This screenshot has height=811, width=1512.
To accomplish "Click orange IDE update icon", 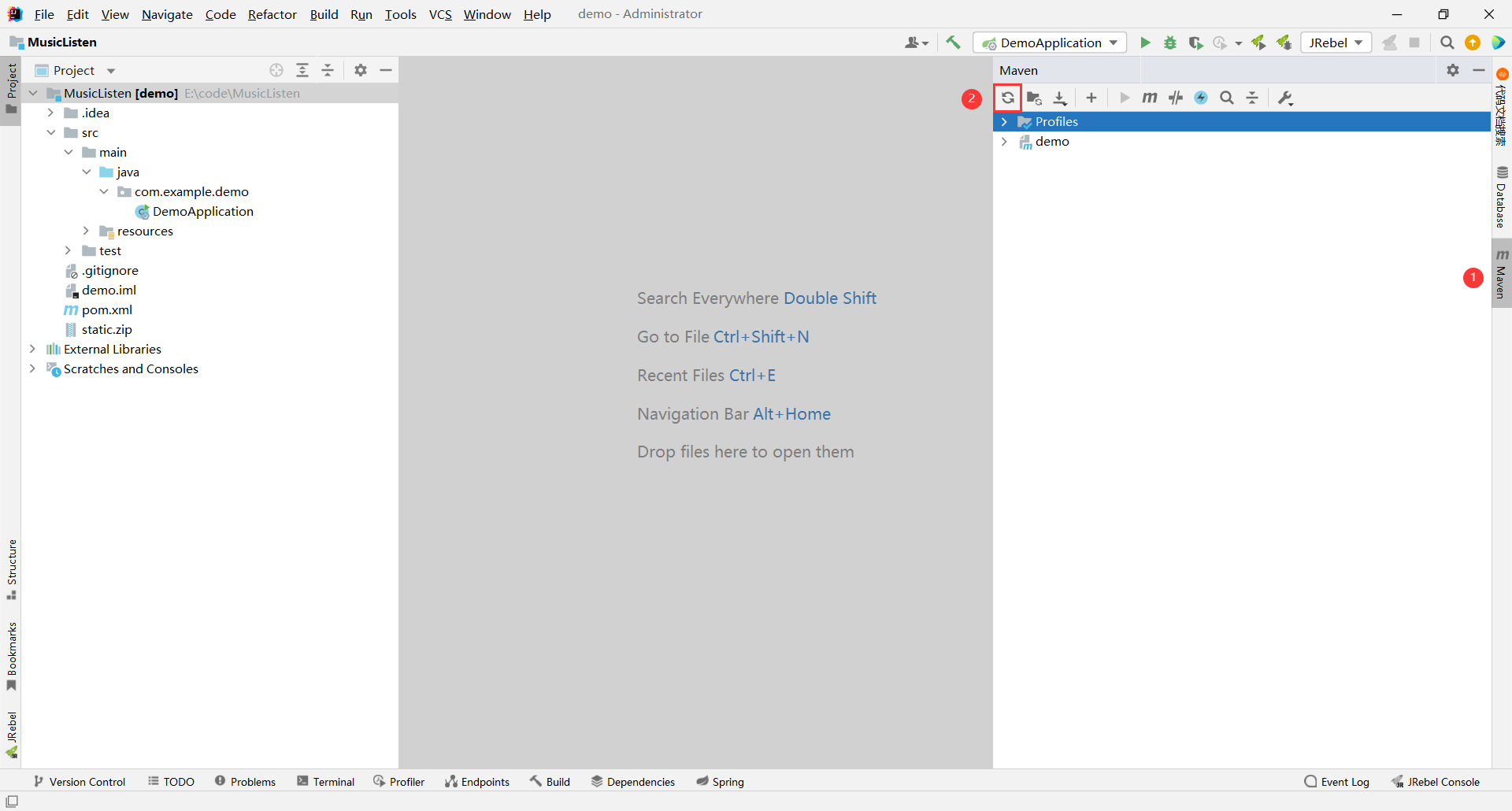I will (x=1473, y=43).
